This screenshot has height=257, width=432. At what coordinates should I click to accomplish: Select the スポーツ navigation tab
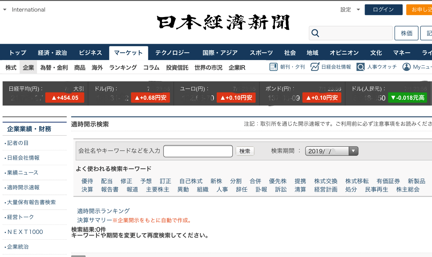pyautogui.click(x=261, y=53)
